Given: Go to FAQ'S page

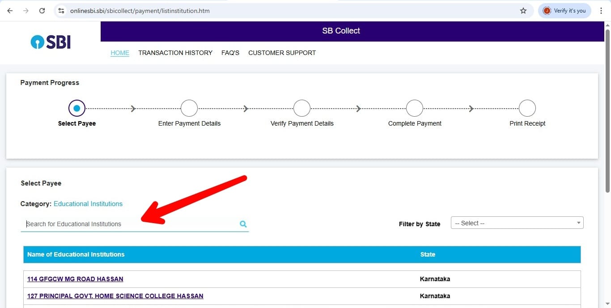Looking at the screenshot, I should point(230,53).
